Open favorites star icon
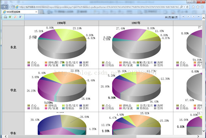Viewport: 206px width, 138px height. click(x=198, y=7)
